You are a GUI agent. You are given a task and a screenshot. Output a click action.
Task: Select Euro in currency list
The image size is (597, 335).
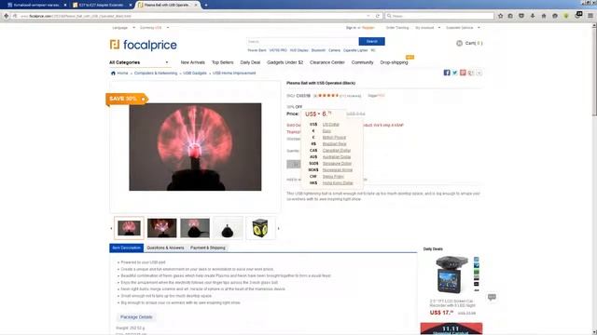[326, 131]
